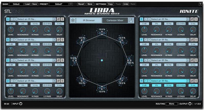Switch to the Cartesian Mixer tab
Image resolution: width=204 pixels, height=110 pixels.
pyautogui.click(x=115, y=20)
